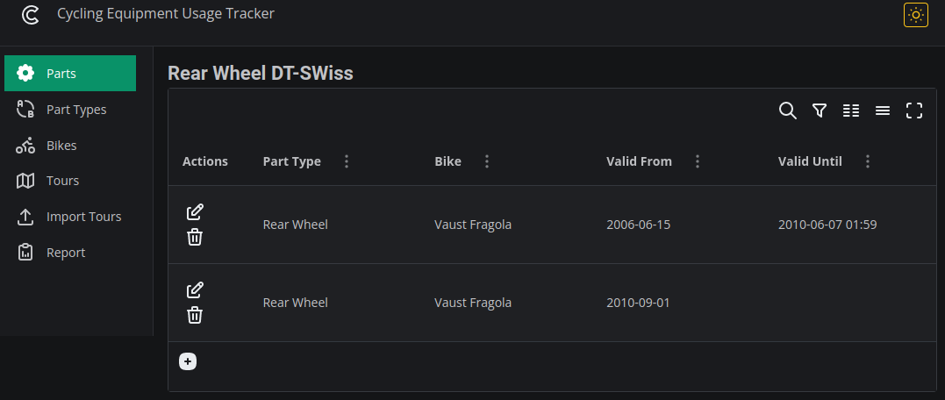Delete the row valid from 2010-09-01
945x400 pixels.
coord(195,315)
